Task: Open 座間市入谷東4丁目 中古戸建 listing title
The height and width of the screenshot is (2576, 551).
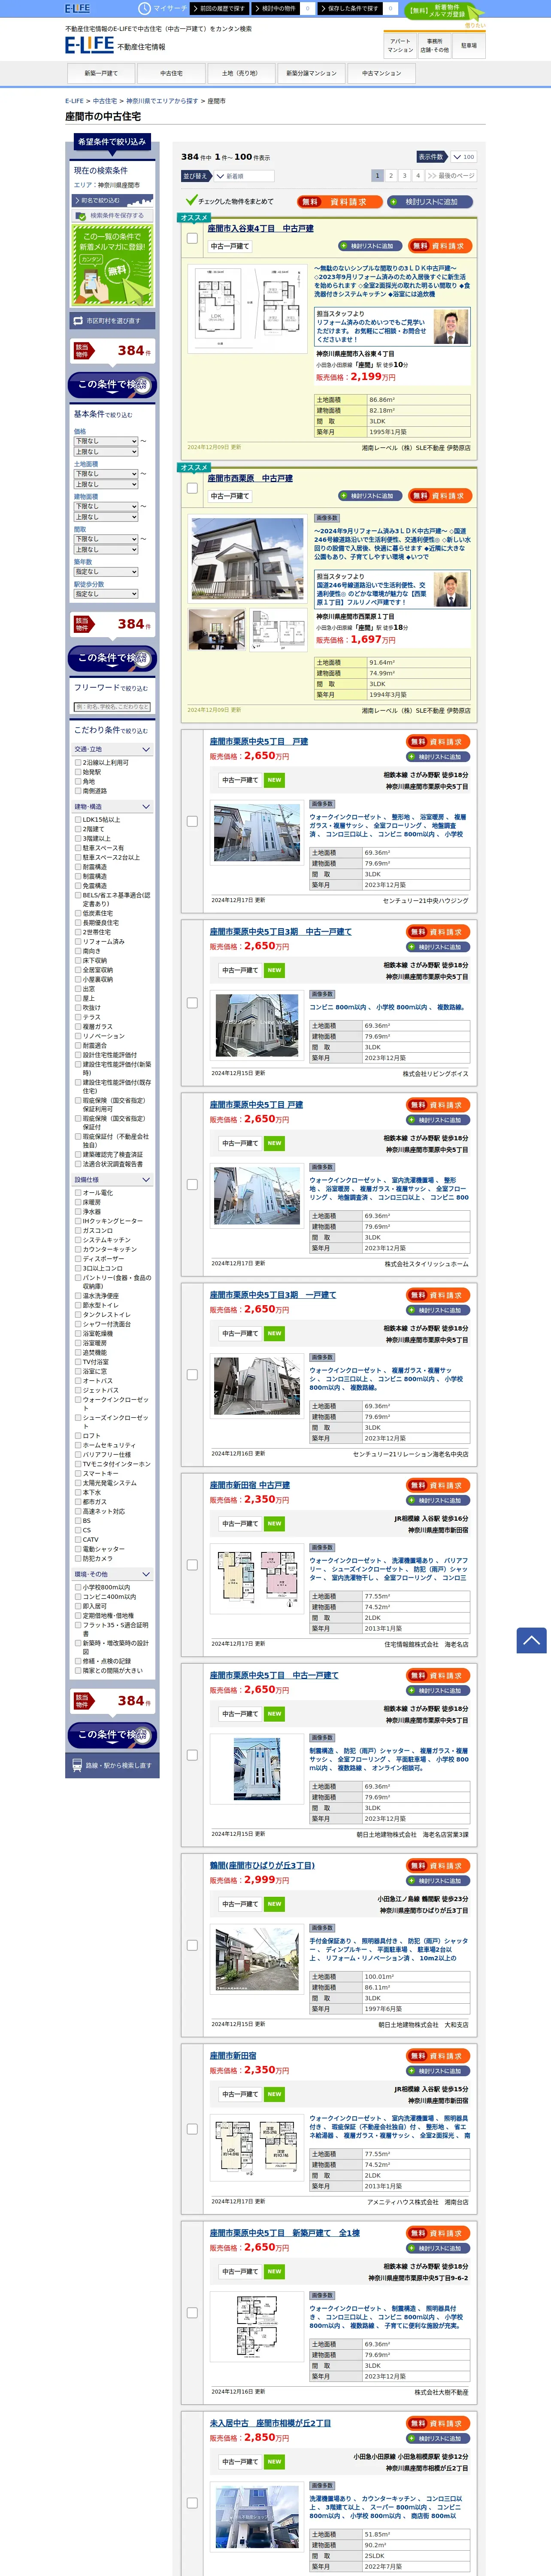Action: point(260,228)
